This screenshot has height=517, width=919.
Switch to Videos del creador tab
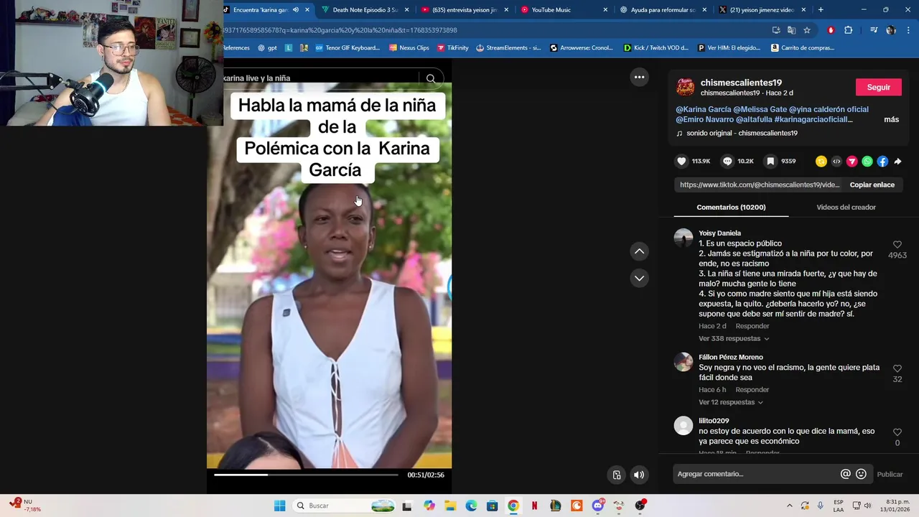(846, 208)
